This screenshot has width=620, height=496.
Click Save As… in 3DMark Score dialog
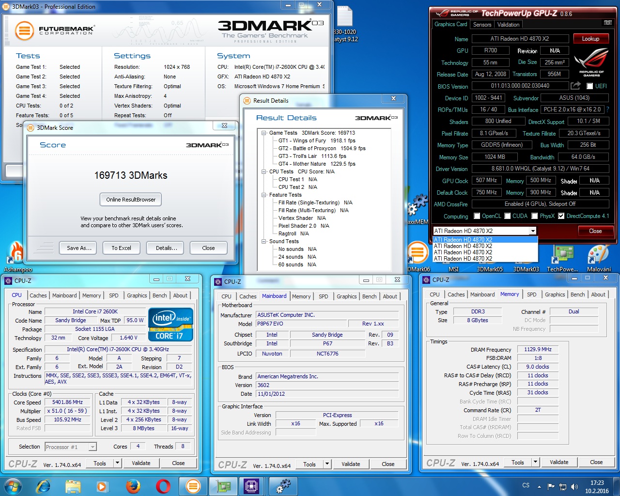click(x=79, y=248)
